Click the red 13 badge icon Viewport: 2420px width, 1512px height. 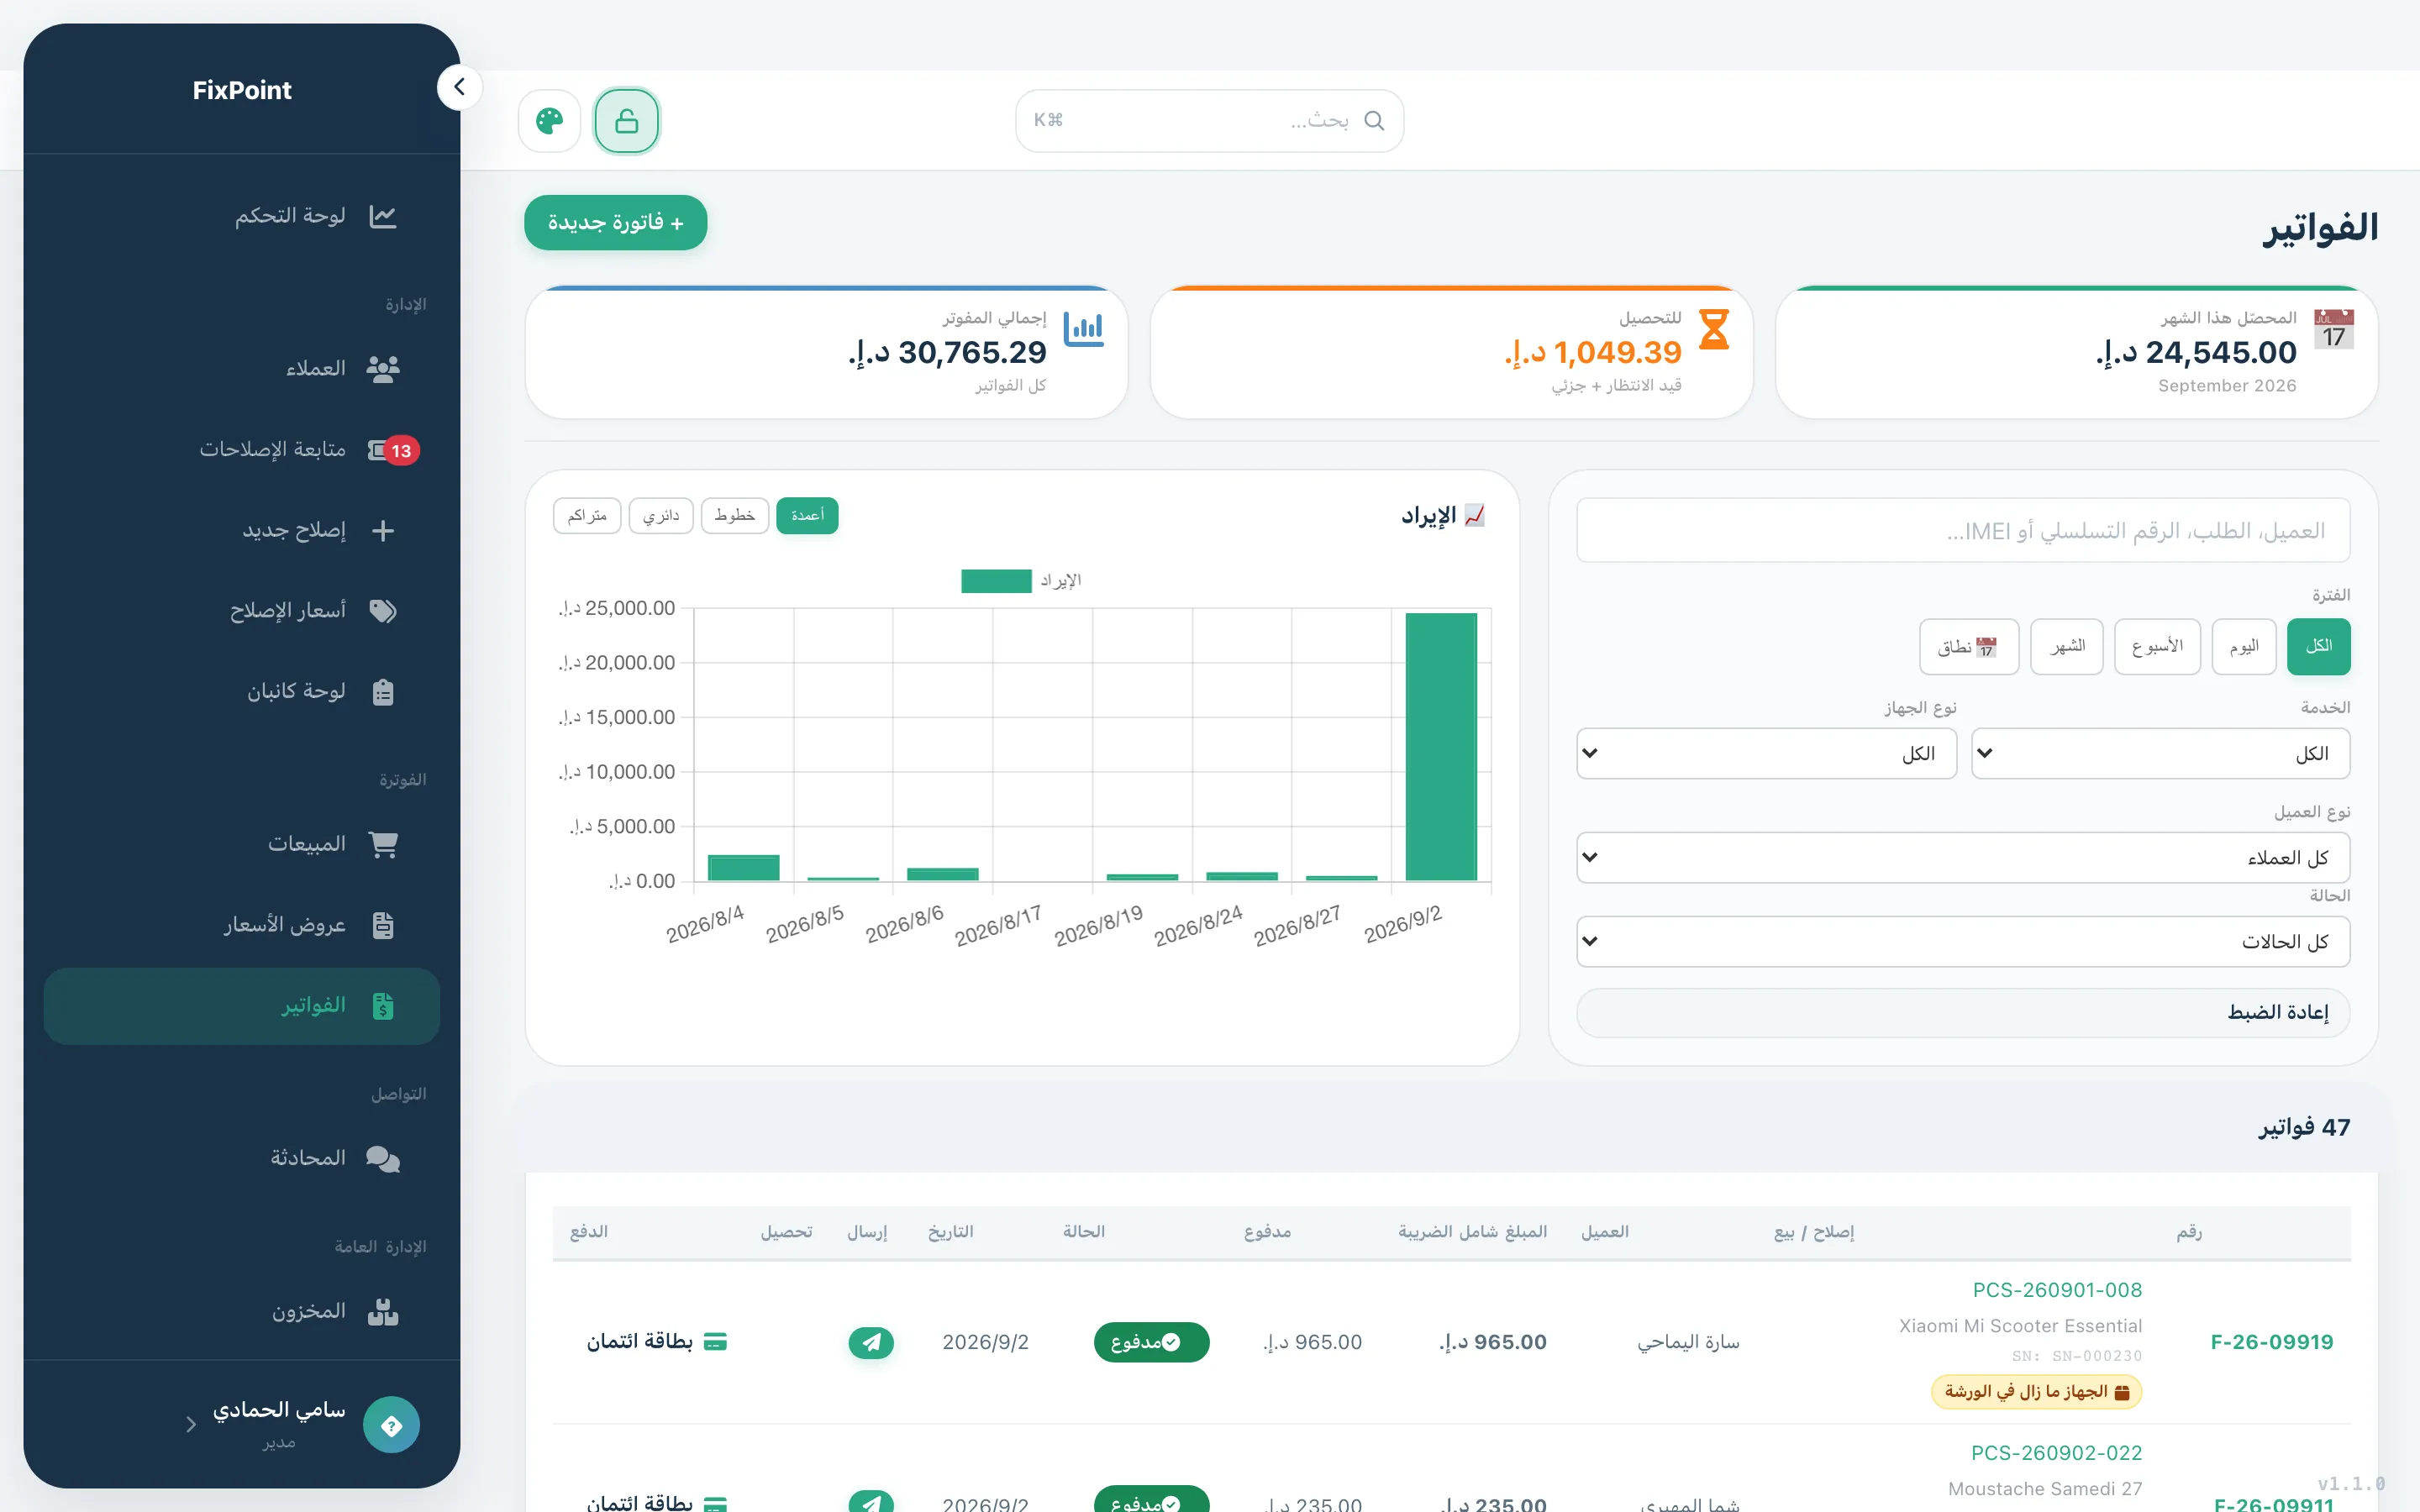point(401,451)
